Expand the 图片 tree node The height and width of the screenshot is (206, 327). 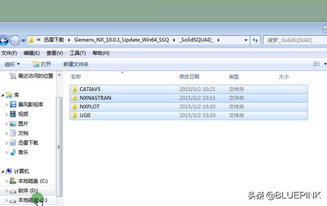click(7, 124)
